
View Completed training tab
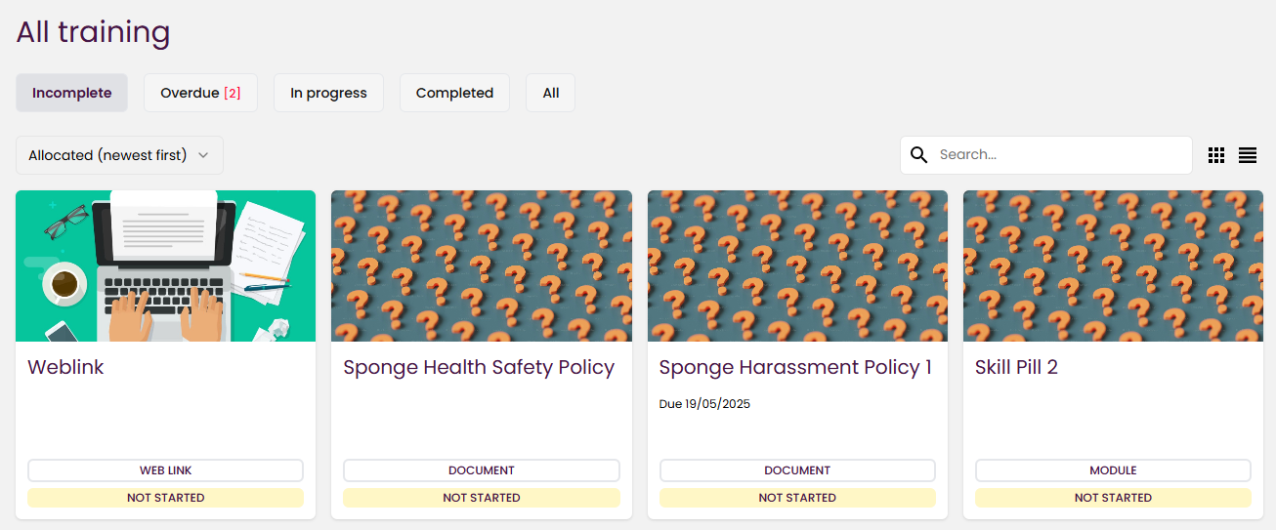tap(454, 93)
